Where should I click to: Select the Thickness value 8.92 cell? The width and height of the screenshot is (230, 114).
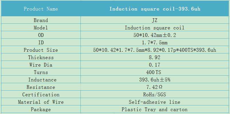coord(155,57)
